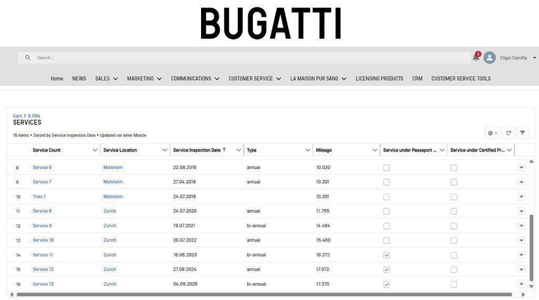Open the Service 13 record link

pos(43,284)
